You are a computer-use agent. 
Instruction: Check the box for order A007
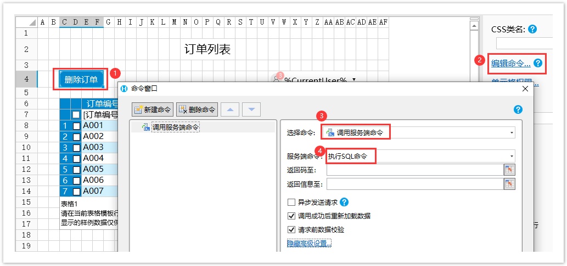pyautogui.click(x=76, y=192)
